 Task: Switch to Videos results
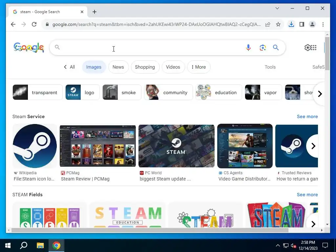(173, 67)
